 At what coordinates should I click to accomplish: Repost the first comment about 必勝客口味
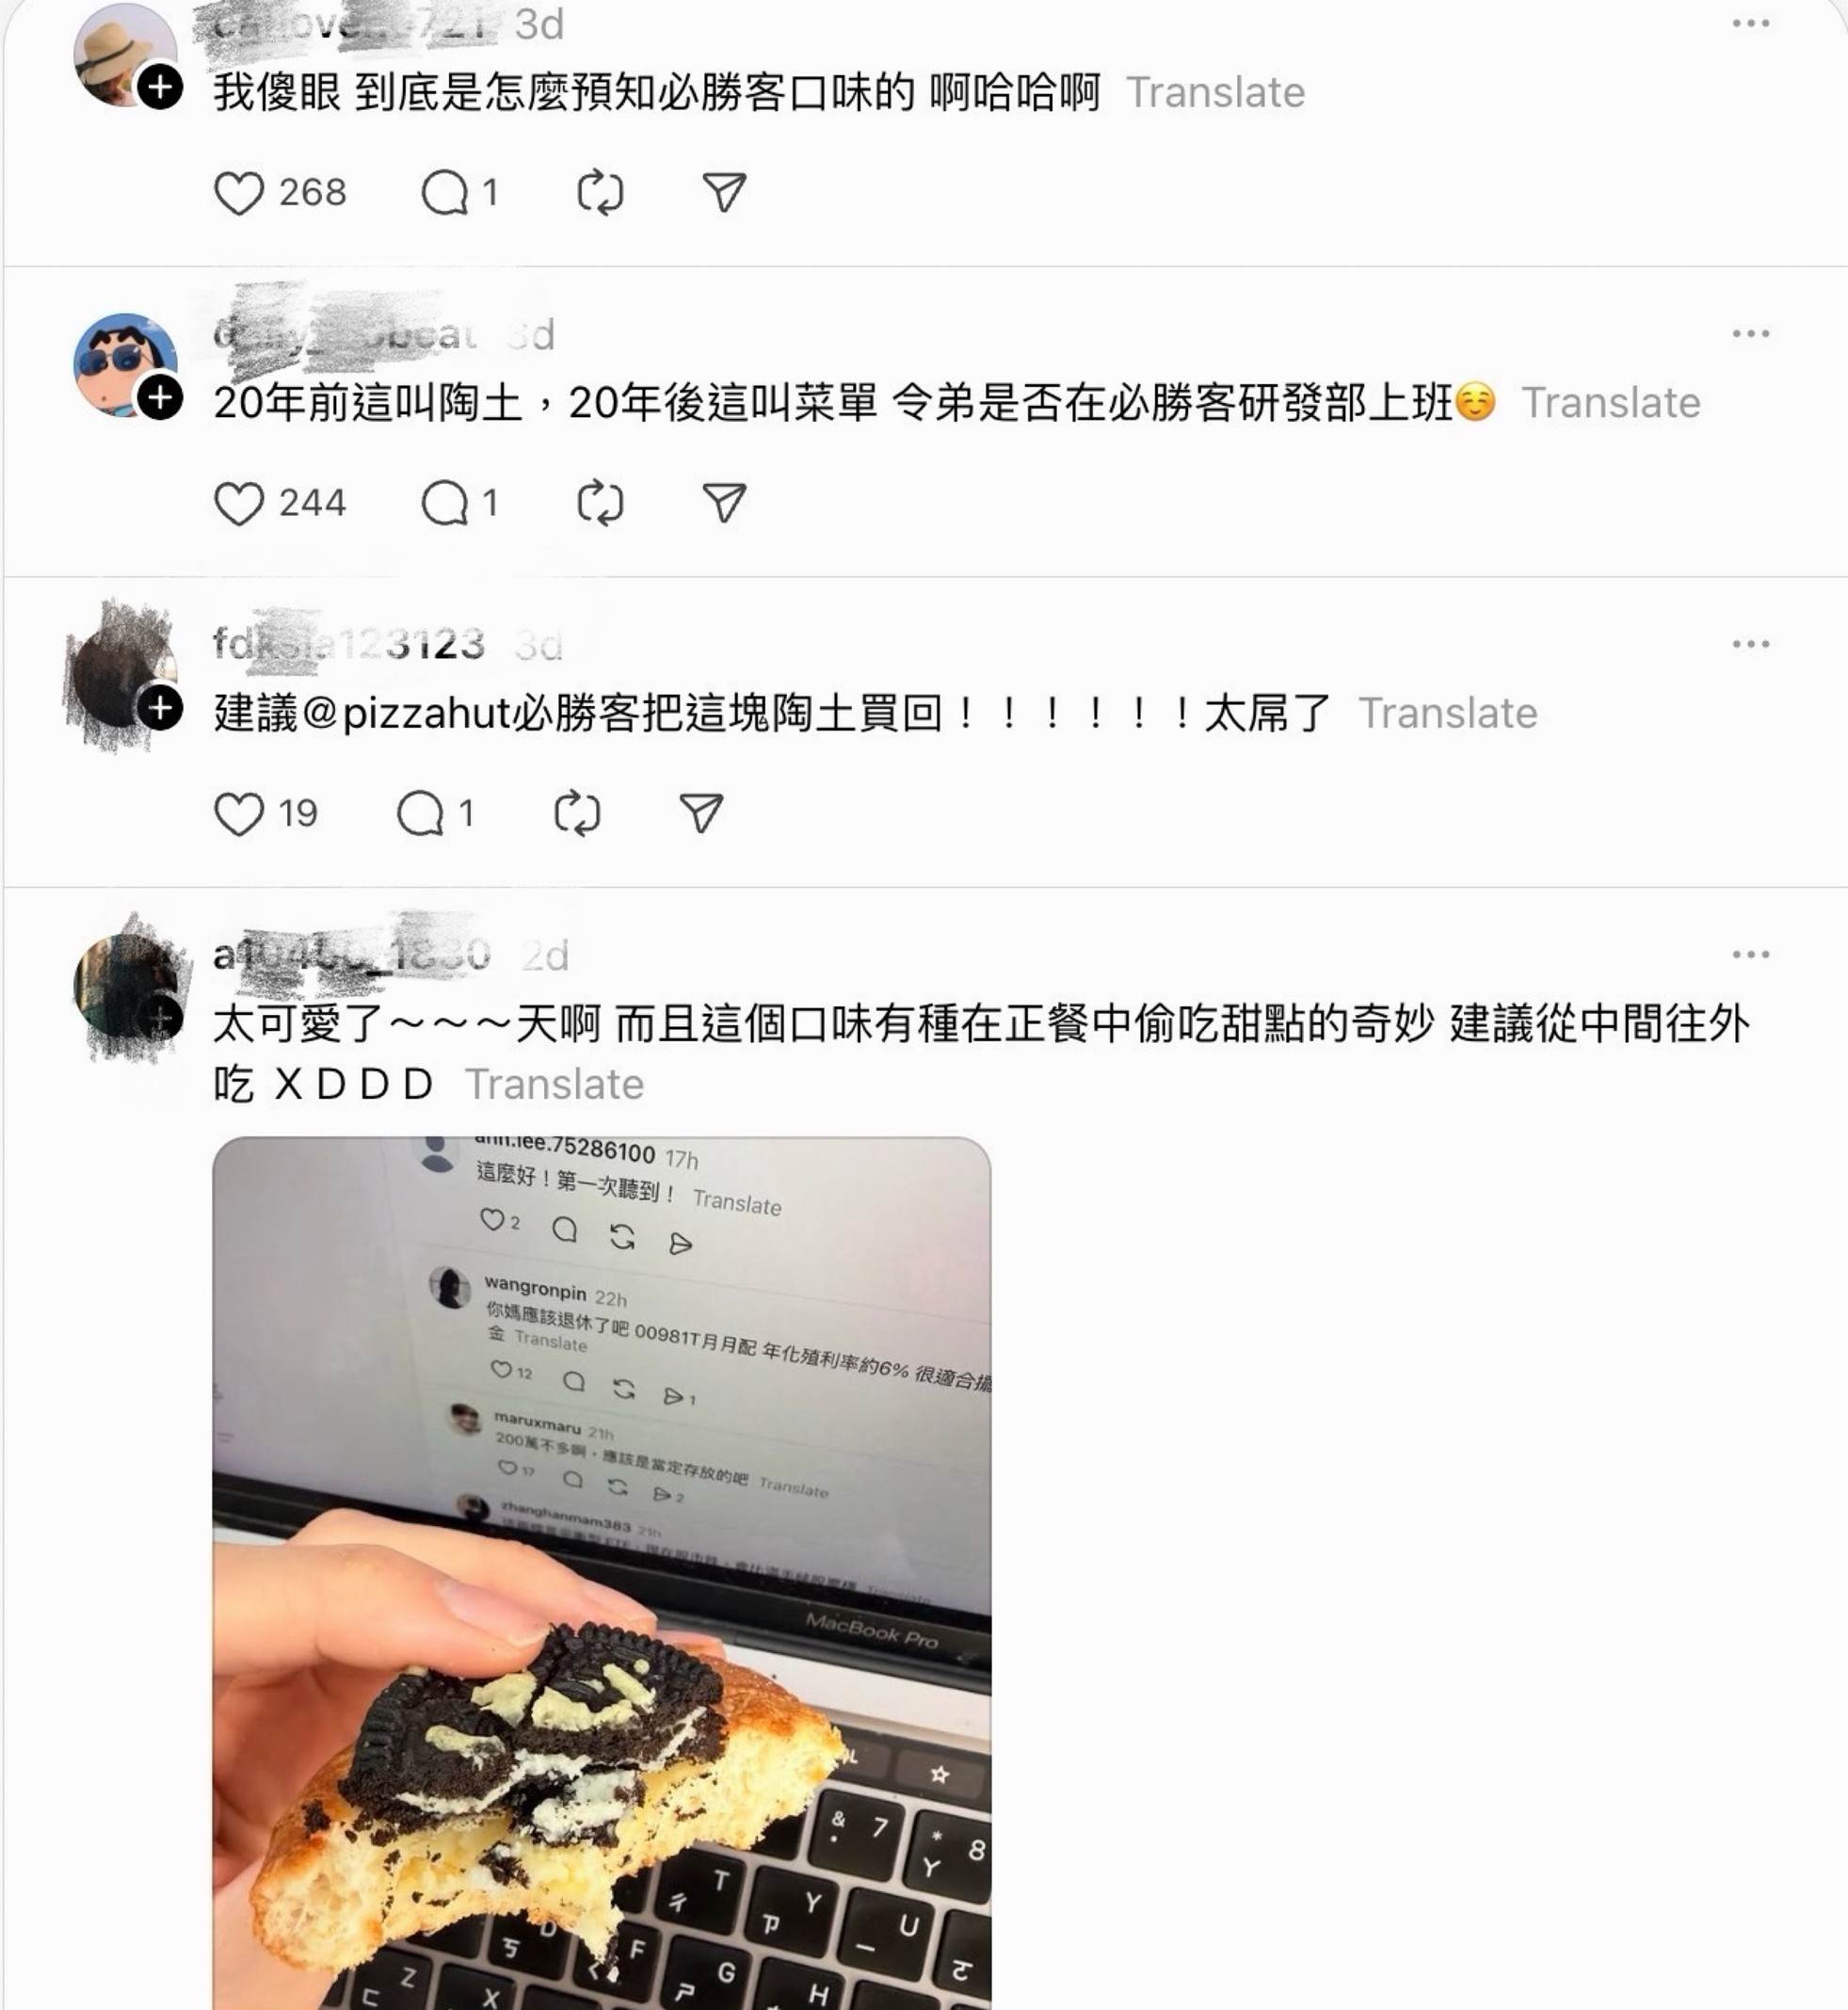click(601, 193)
